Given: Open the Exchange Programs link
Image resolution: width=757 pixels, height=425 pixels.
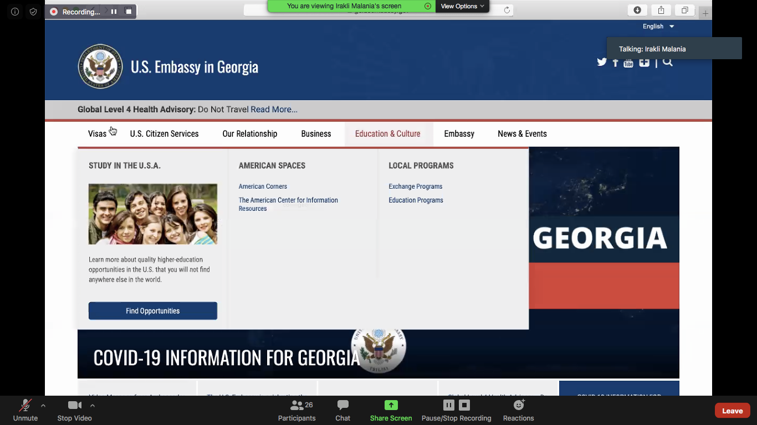Looking at the screenshot, I should (416, 186).
